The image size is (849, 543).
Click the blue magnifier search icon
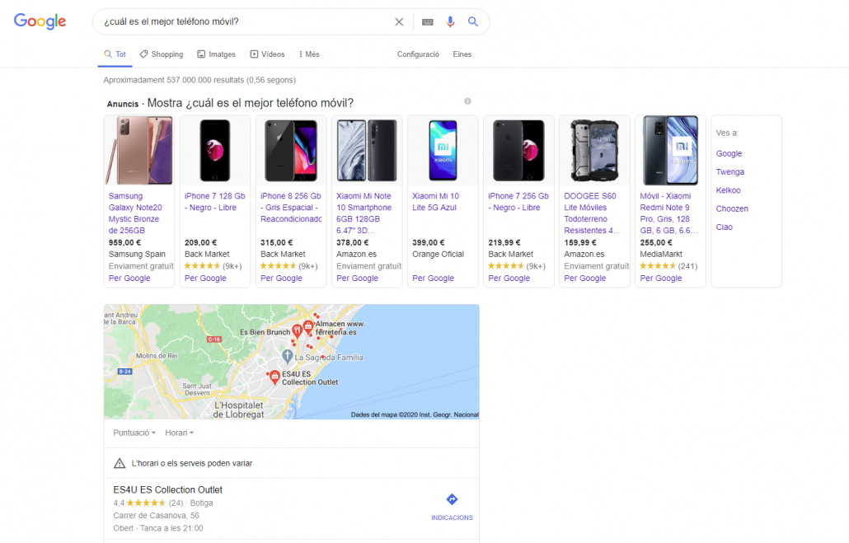pos(473,21)
